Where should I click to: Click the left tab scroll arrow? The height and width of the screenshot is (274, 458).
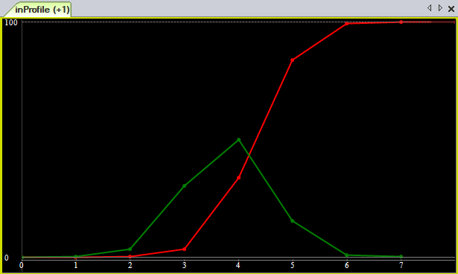coord(430,8)
